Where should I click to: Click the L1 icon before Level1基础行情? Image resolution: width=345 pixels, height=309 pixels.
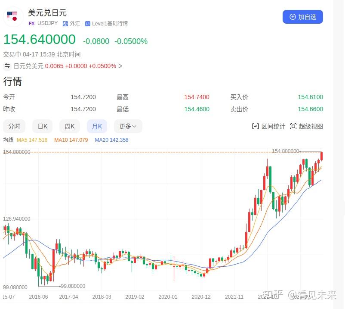[x=88, y=24]
